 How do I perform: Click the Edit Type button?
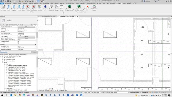34,25
